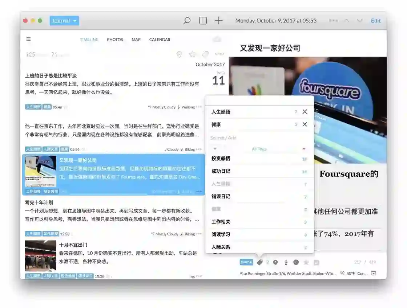Click the clock date icon in entry footer
This screenshot has width=407, height=308.
pyautogui.click(x=296, y=262)
